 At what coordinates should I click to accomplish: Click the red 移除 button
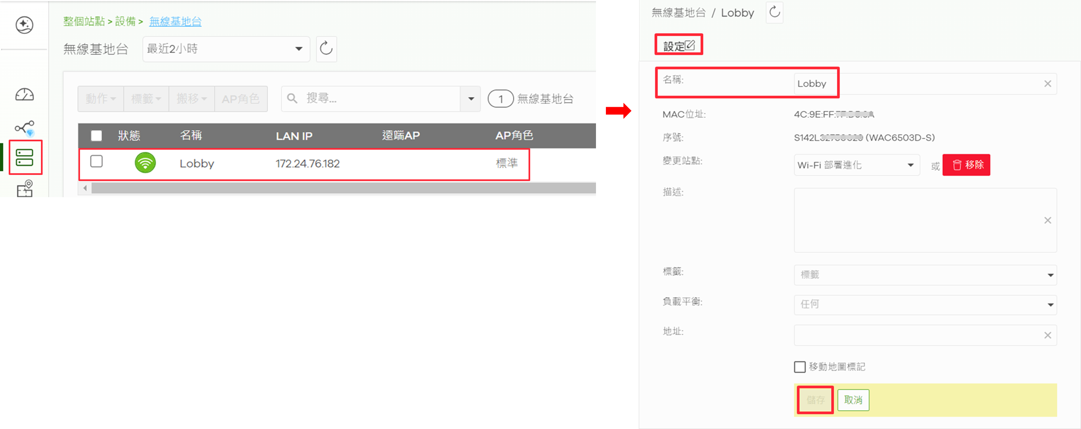tap(966, 165)
